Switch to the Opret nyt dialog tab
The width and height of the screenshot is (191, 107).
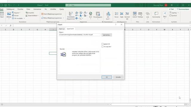tap(62, 29)
